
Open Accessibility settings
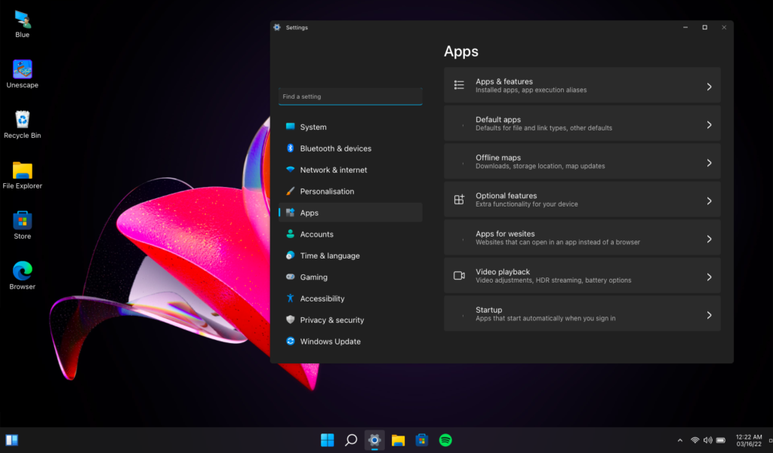tap(350, 298)
